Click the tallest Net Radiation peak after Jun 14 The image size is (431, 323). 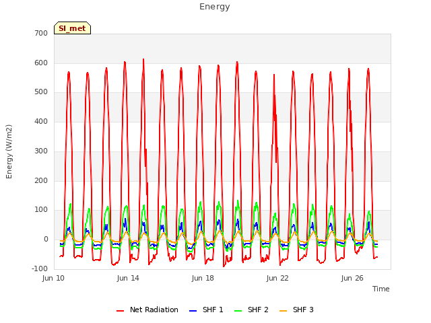pos(143,59)
